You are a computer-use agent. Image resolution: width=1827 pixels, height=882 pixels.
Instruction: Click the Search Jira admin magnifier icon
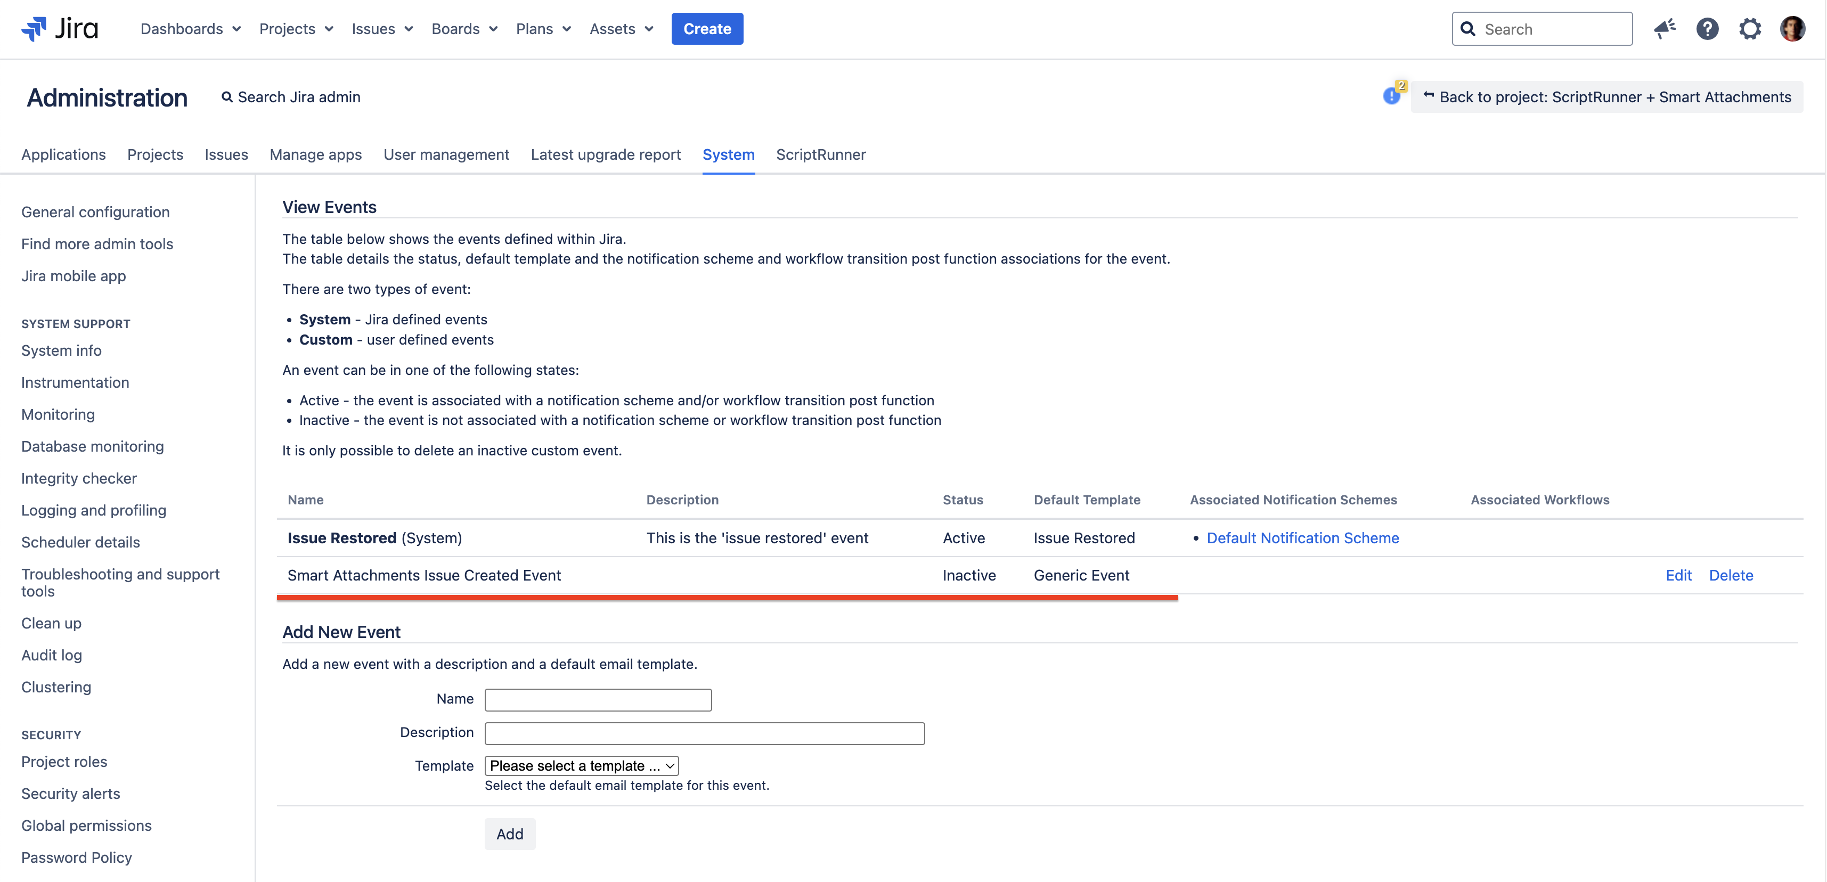click(227, 97)
